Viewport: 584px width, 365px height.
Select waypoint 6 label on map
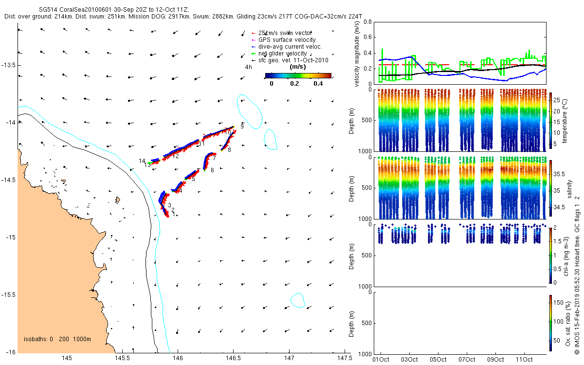point(212,170)
